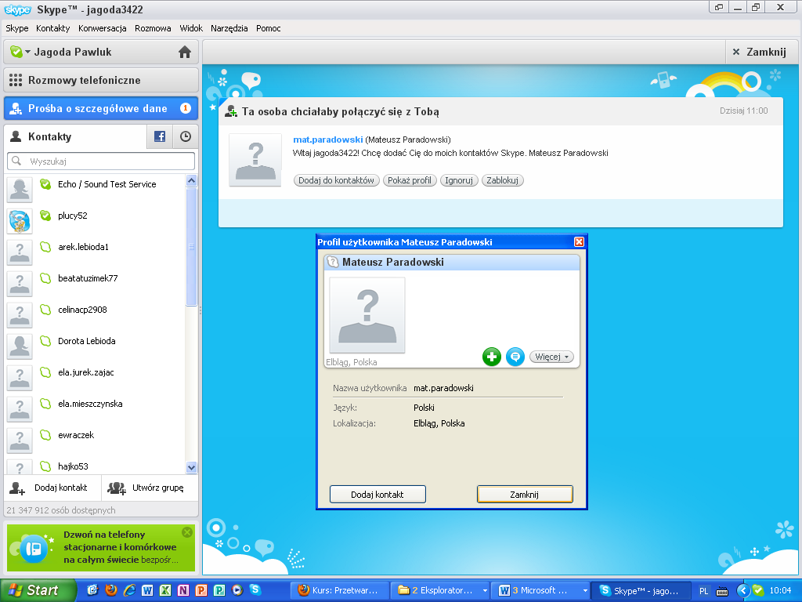Show Facebook contacts tab icon
This screenshot has height=602, width=802.
160,136
